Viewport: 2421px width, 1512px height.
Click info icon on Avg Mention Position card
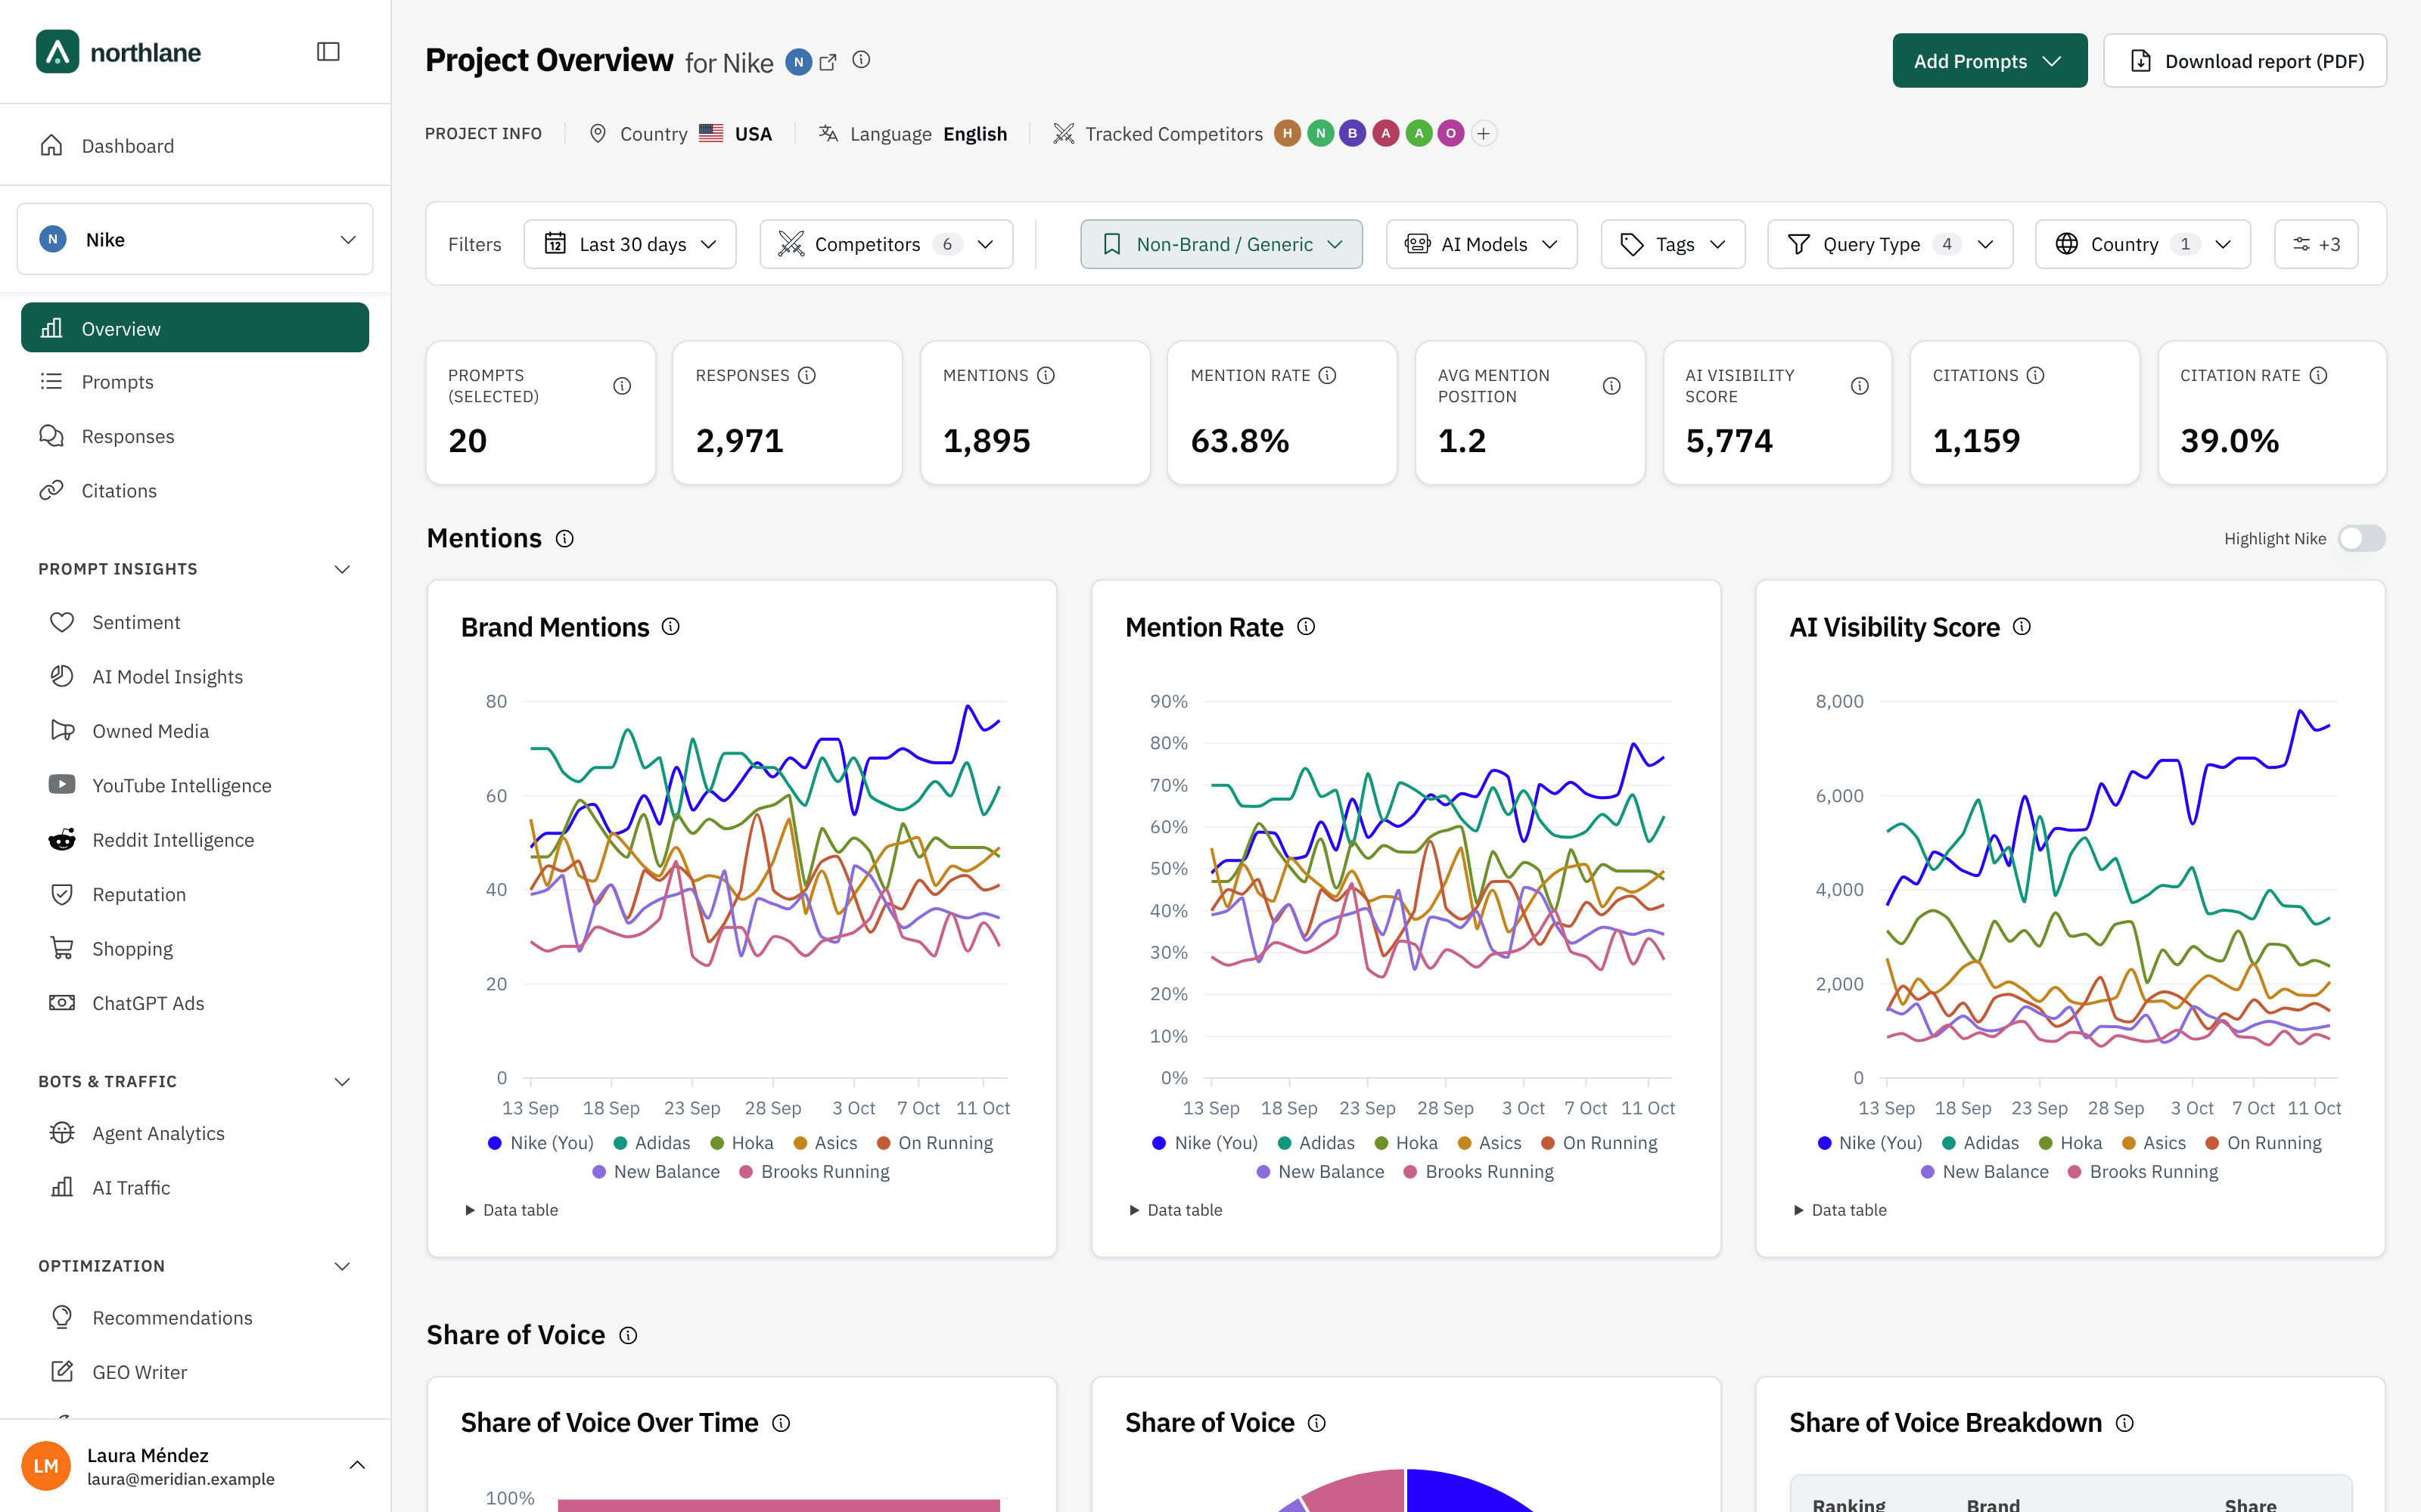click(x=1611, y=386)
